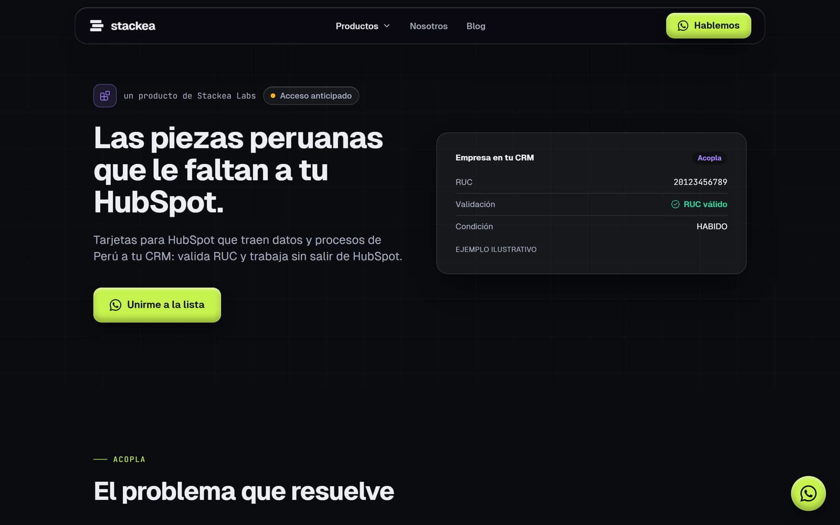Click the Validación row label
840x525 pixels.
[475, 204]
